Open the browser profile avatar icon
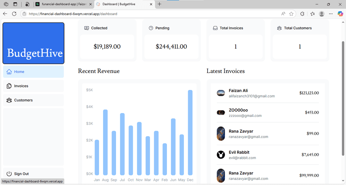346x185 pixels. [x=322, y=14]
